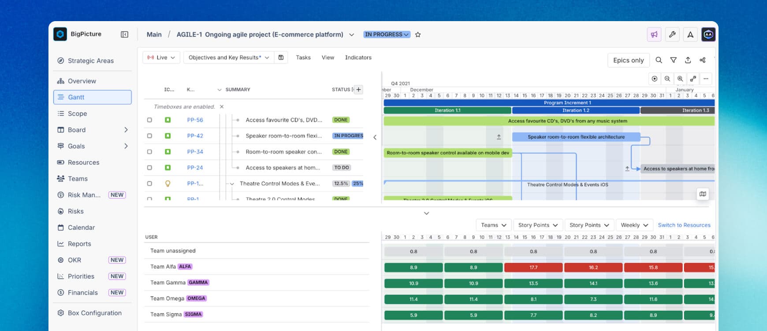Collapse the task list panel arrow

click(375, 137)
